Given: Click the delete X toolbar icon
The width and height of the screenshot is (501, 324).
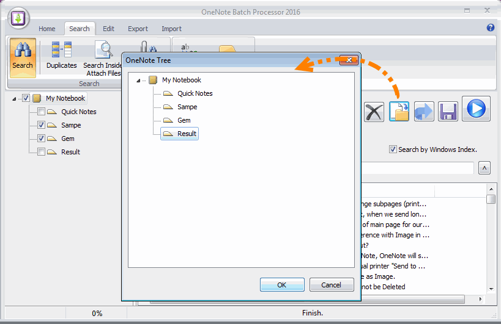Looking at the screenshot, I should [x=374, y=112].
